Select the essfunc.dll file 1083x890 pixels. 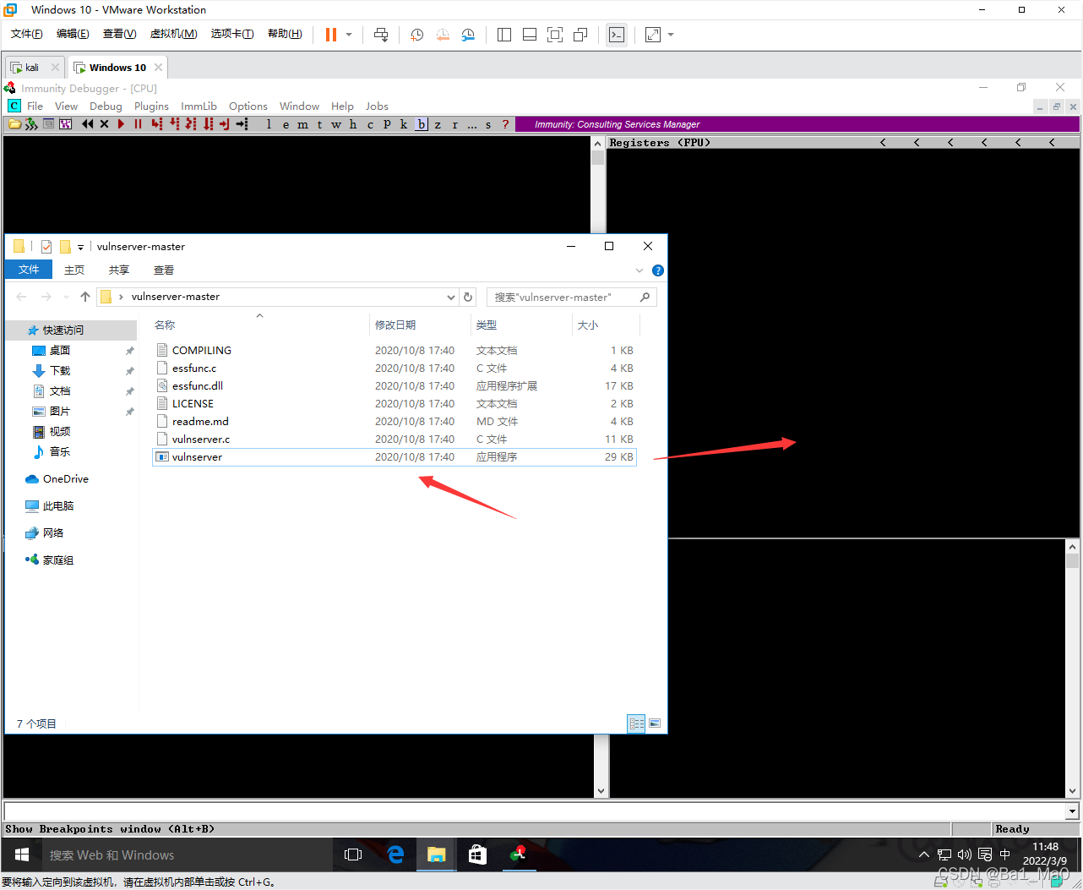click(x=394, y=385)
